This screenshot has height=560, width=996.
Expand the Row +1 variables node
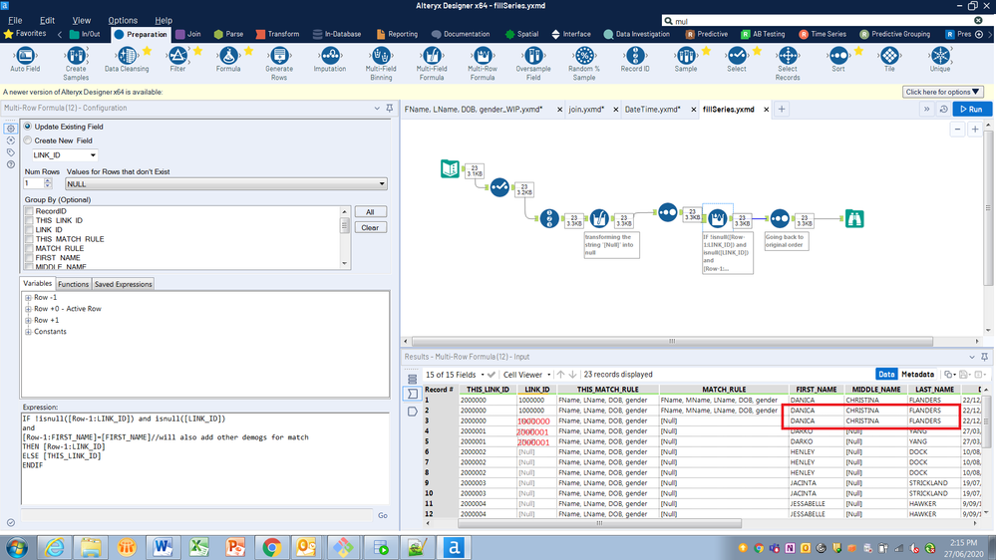pyautogui.click(x=28, y=320)
